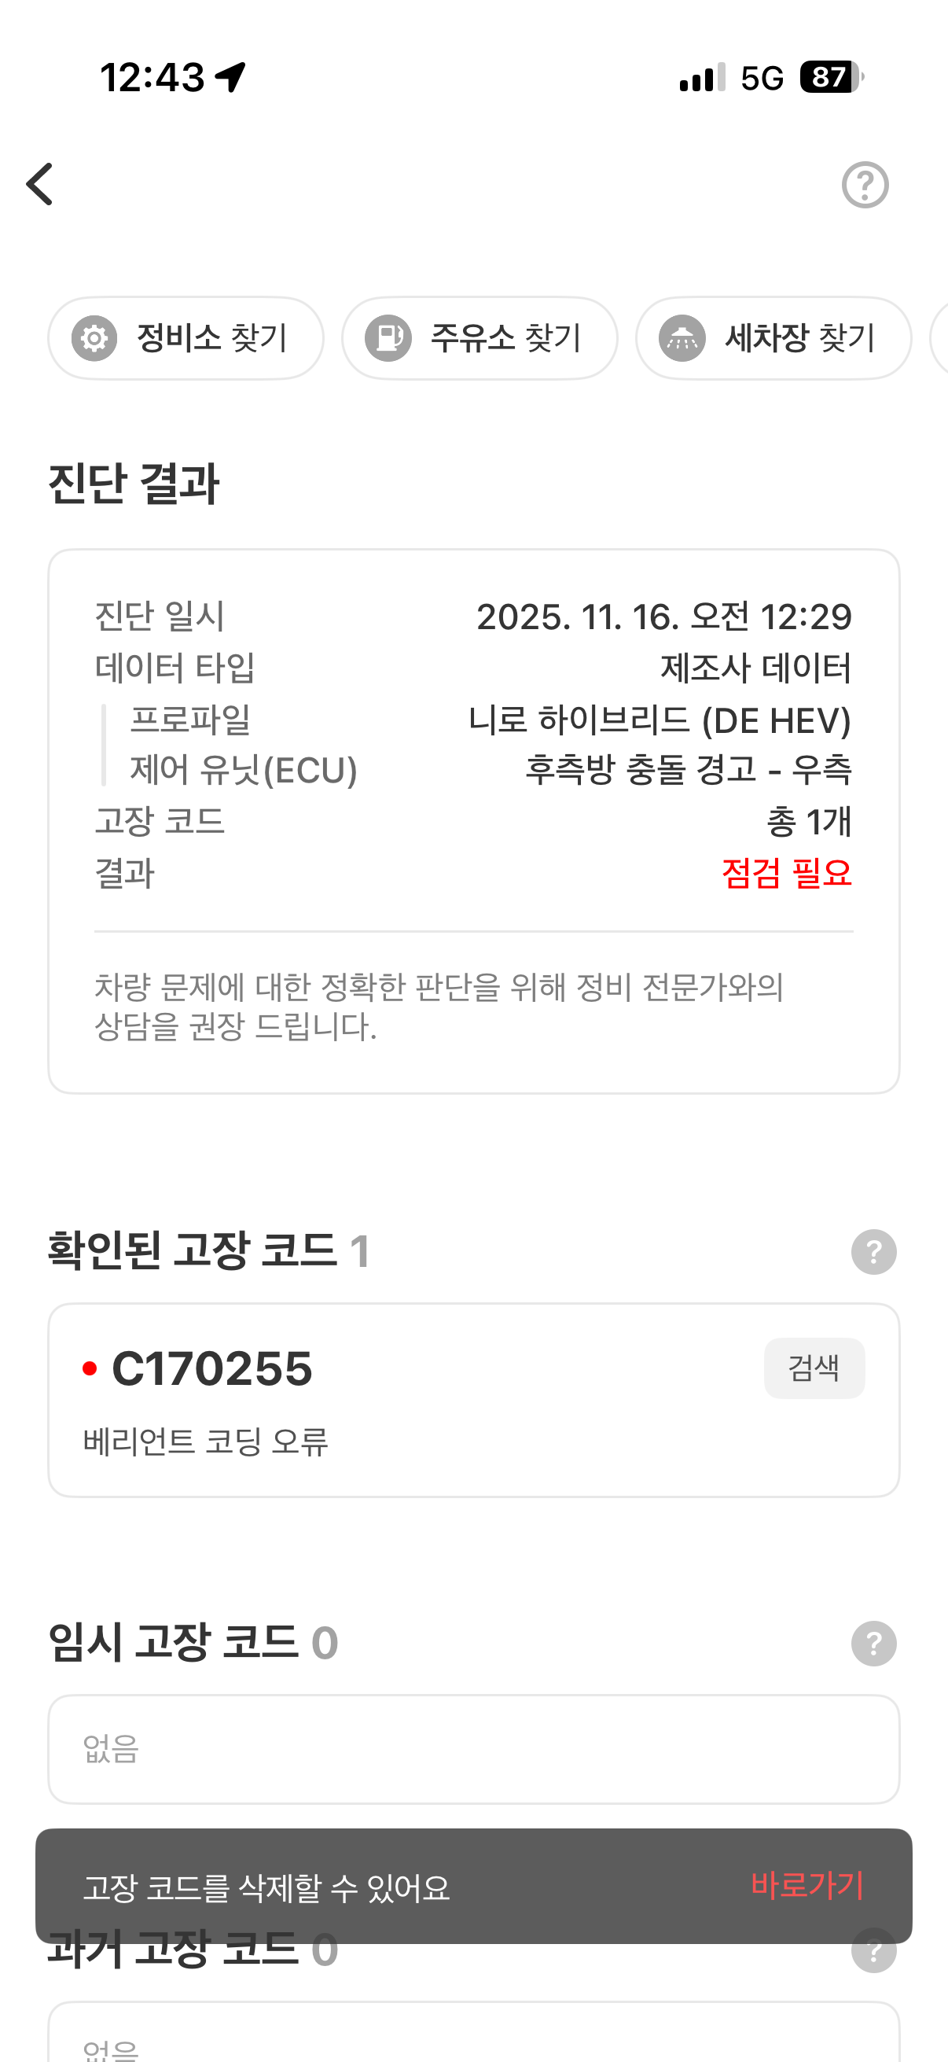Screen dimensions: 948x2062
Task: Tap the 주유소 찾기 gas station chip
Action: point(480,338)
